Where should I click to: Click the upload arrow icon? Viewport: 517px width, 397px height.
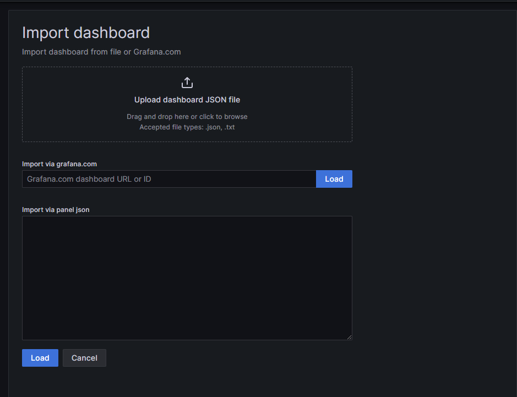[x=187, y=83]
